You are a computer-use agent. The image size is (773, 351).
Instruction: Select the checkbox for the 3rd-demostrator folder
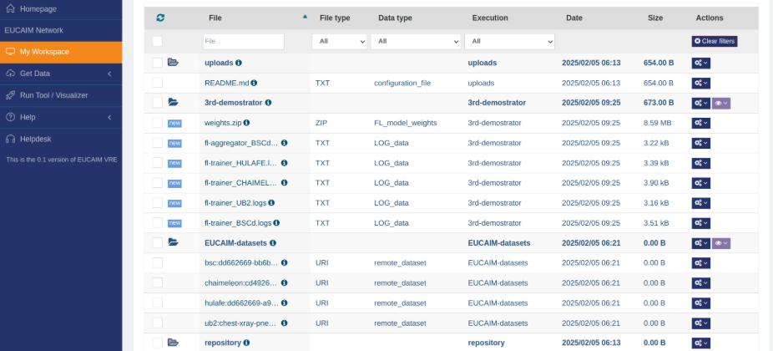click(158, 103)
